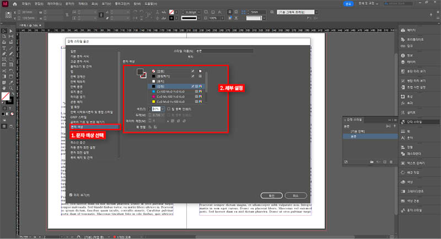Select [용지] paper swatch in list
Image resolution: width=441 pixels, height=239 pixels.
point(176,82)
